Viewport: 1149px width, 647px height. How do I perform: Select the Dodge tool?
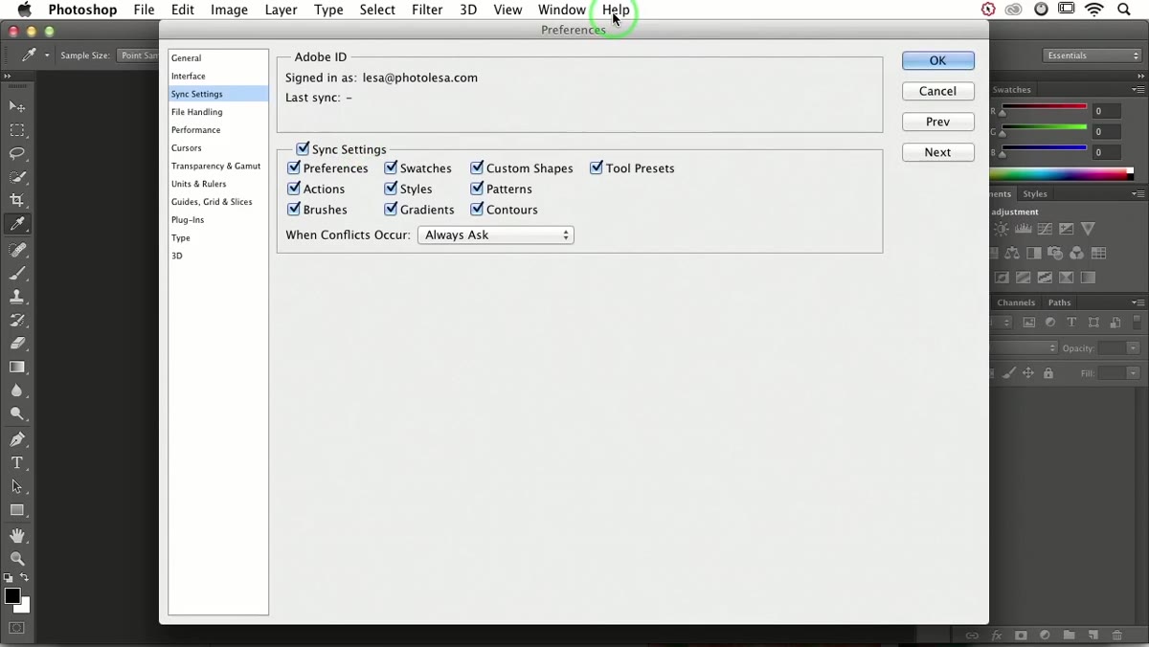pos(17,414)
